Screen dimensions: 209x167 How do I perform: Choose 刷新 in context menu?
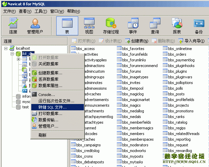[x=58, y=135]
